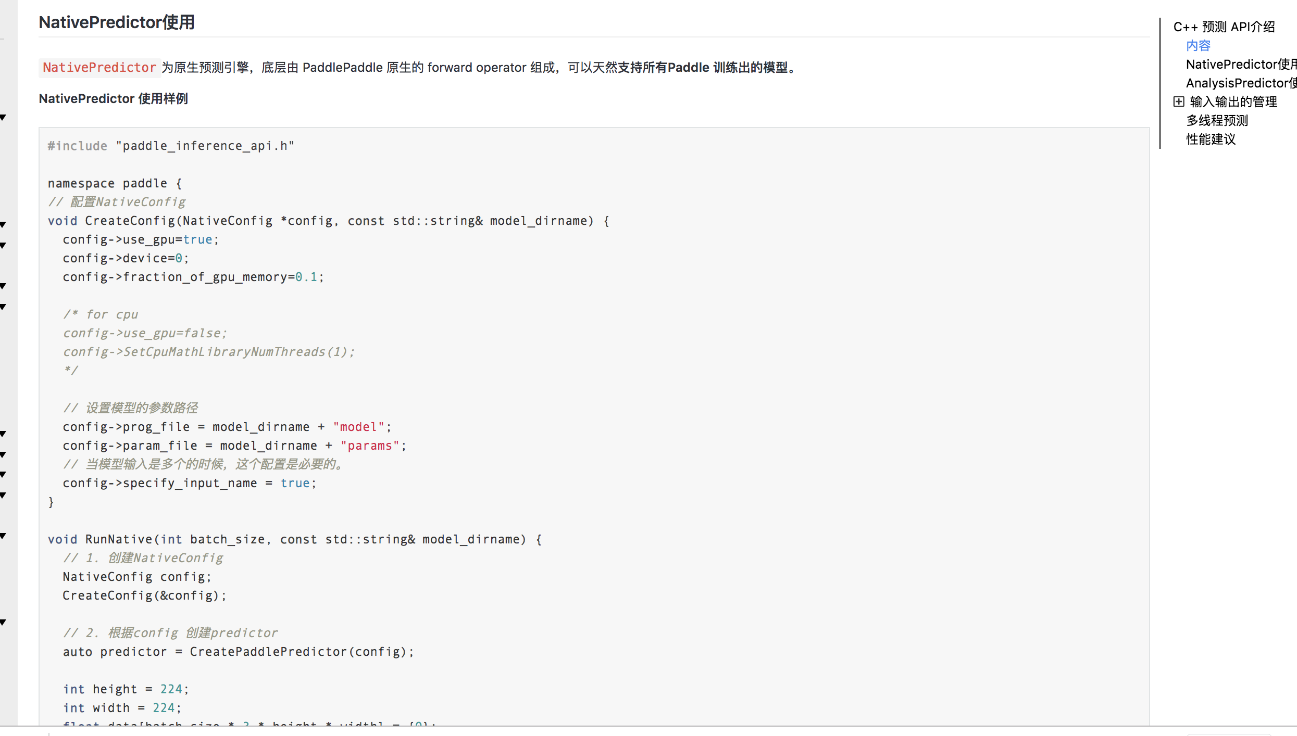Click the main NativePredictor使用 page heading
This screenshot has height=736, width=1297.
point(117,22)
